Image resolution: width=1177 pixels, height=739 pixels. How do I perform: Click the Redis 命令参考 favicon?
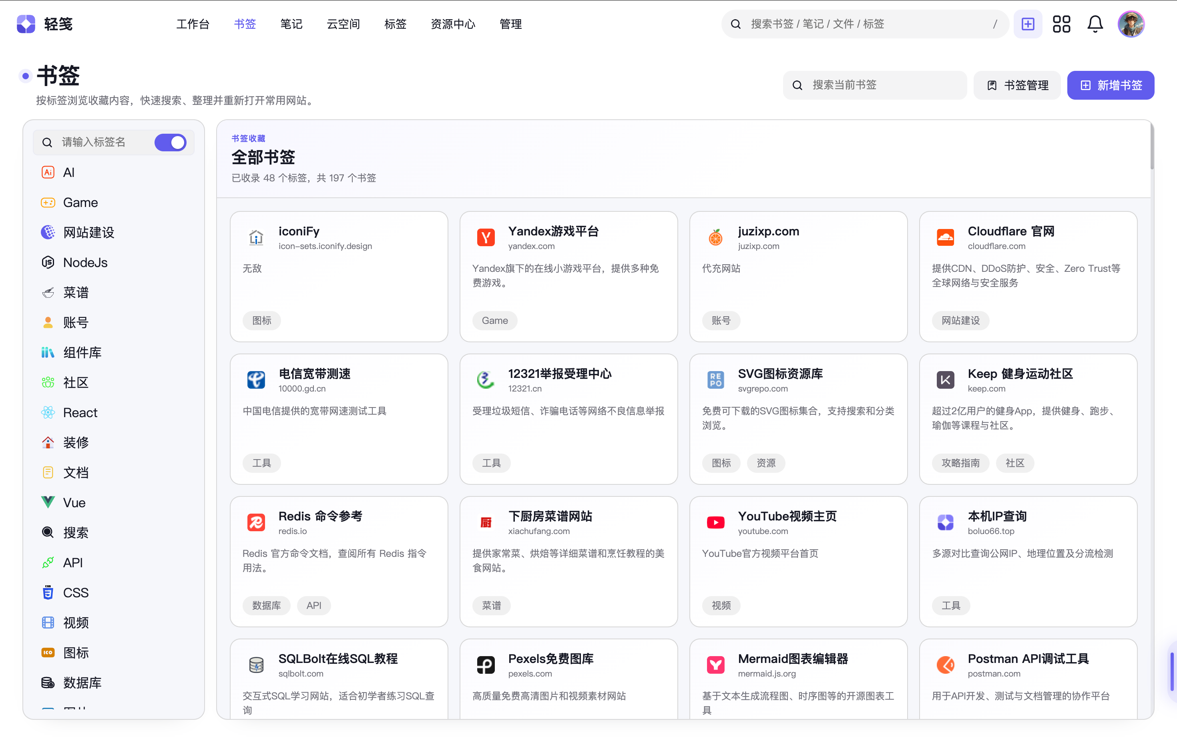tap(256, 522)
